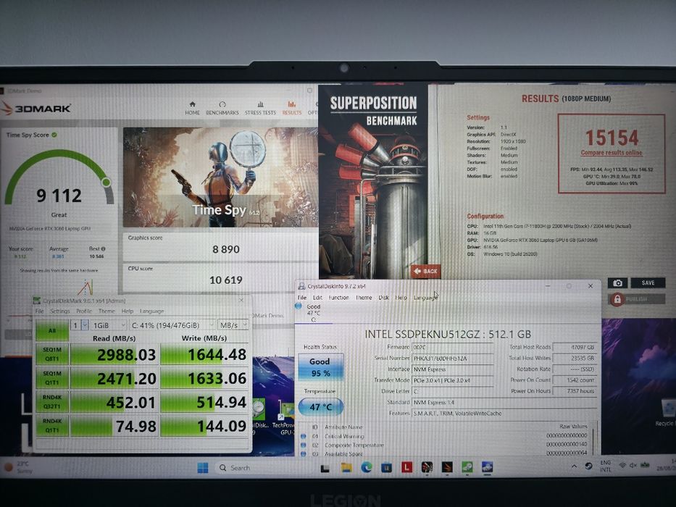
Task: Run SEQ1M Q1T1 test button
Action: pos(52,378)
